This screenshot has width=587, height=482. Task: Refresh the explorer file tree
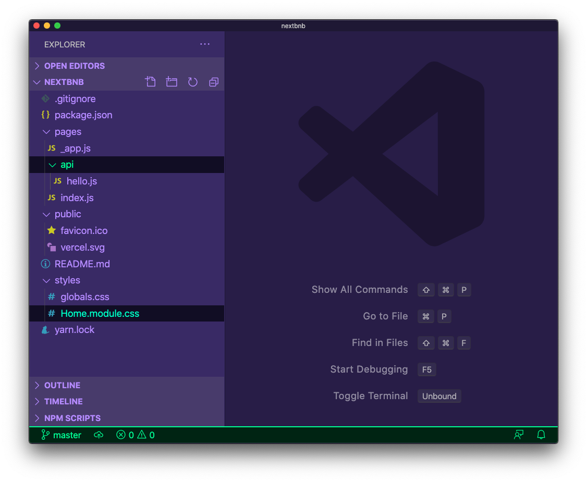coord(192,82)
